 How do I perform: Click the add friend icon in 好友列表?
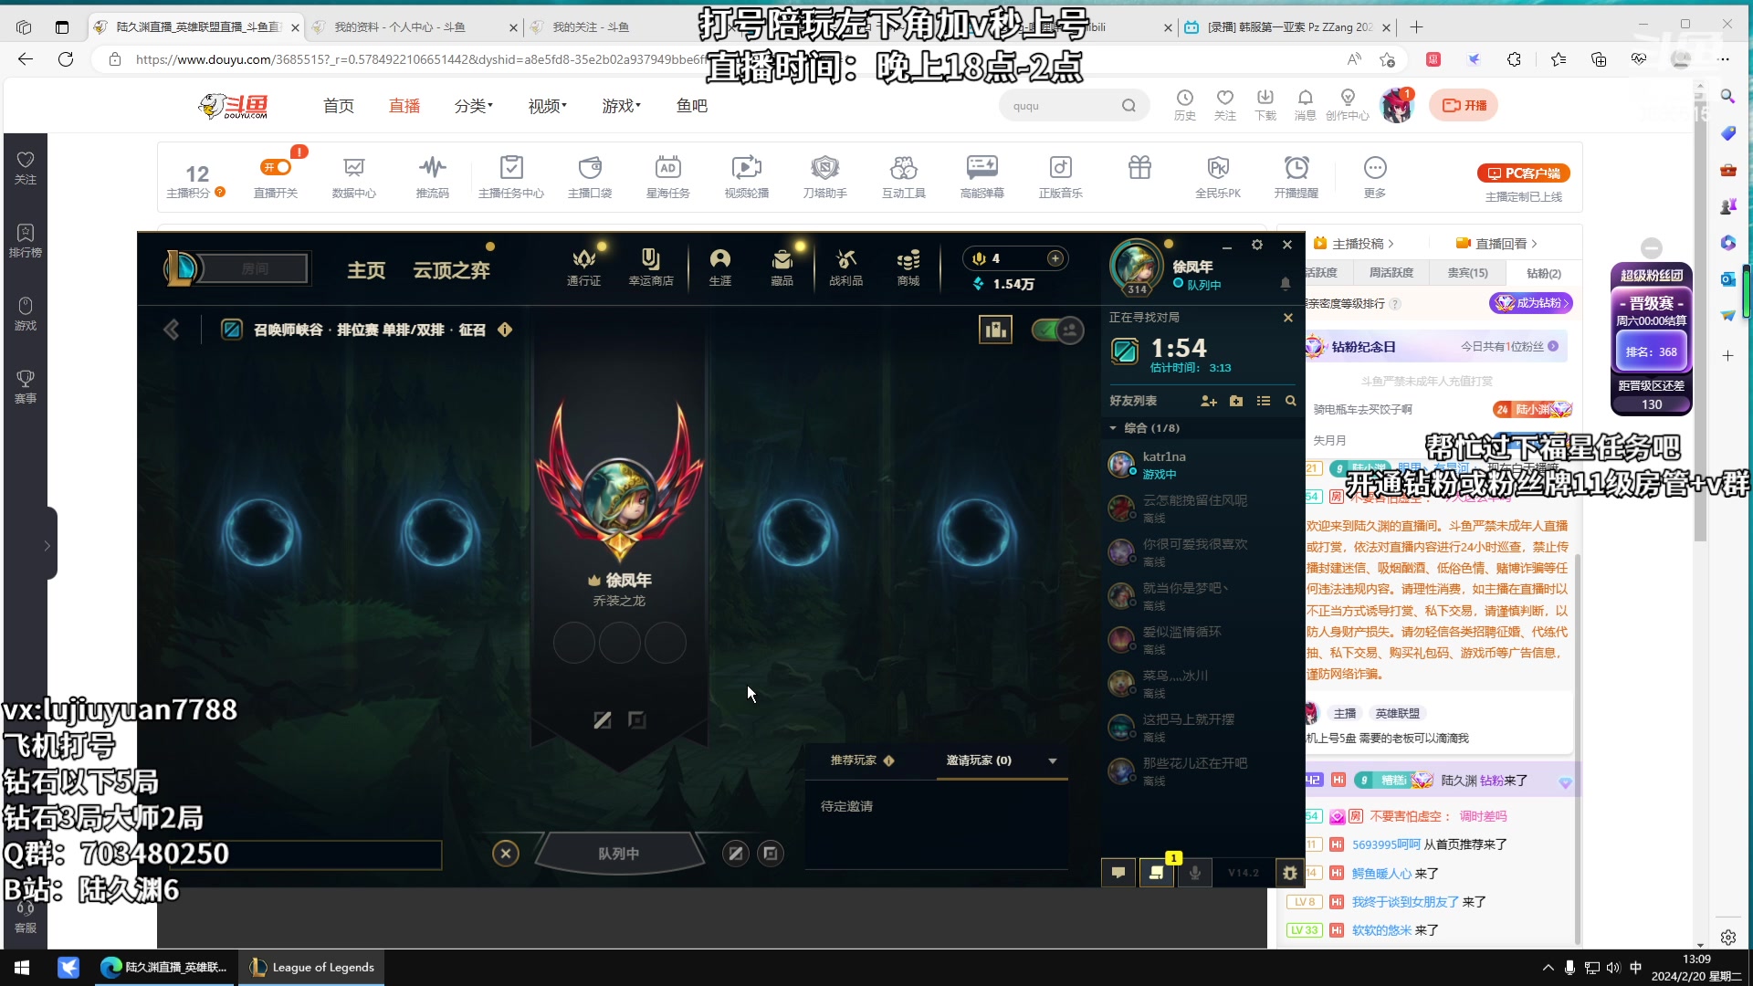click(1209, 401)
